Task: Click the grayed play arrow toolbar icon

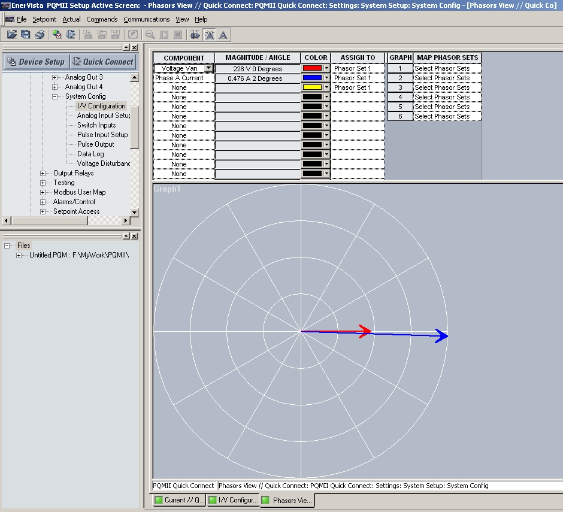Action: pyautogui.click(x=164, y=35)
